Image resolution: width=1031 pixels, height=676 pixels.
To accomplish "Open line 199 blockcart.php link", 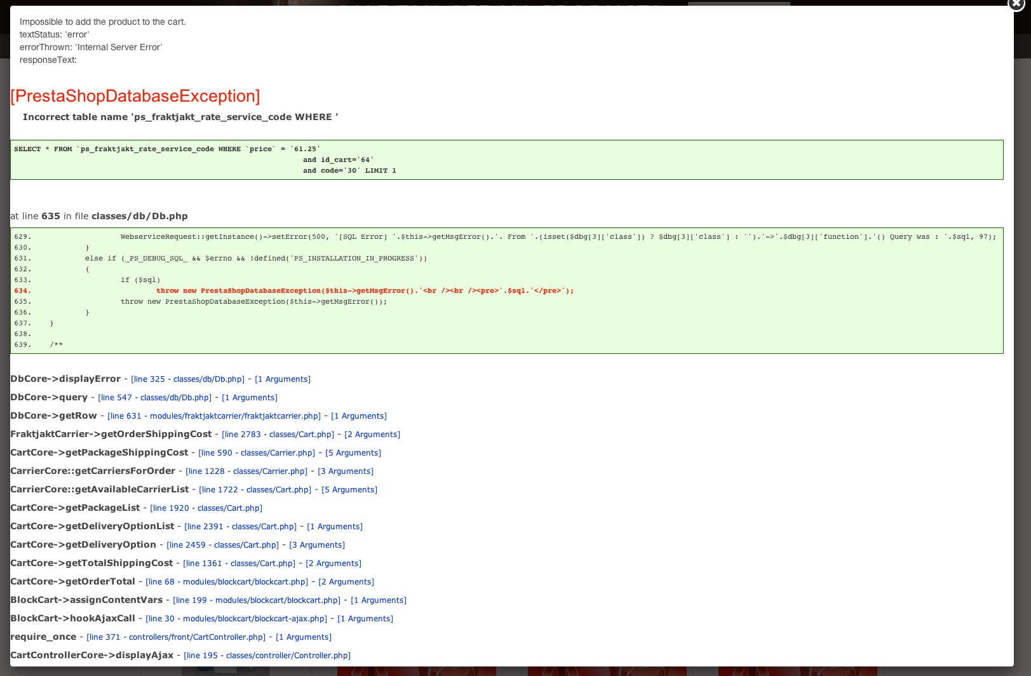I will pos(257,600).
